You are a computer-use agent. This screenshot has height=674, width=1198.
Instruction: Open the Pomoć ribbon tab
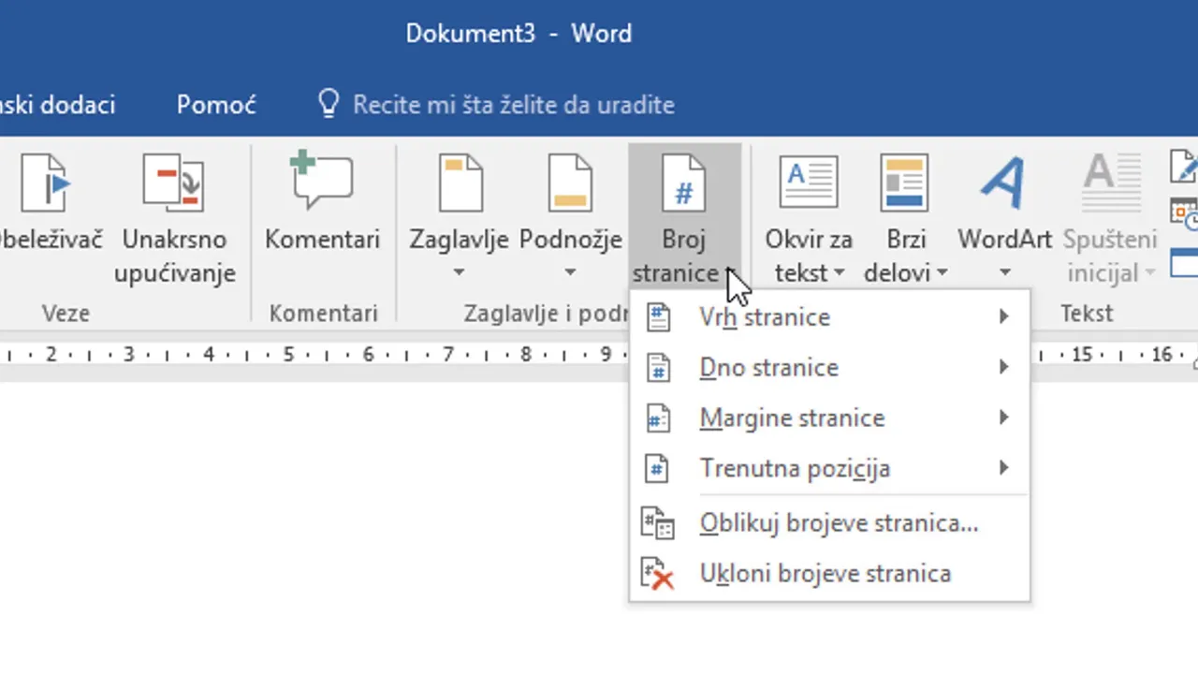[216, 105]
